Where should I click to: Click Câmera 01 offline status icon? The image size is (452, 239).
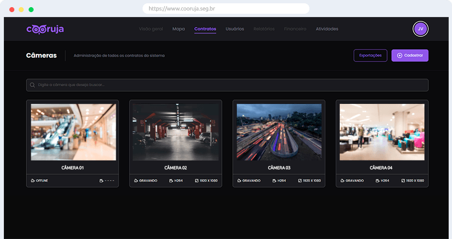pos(32,181)
